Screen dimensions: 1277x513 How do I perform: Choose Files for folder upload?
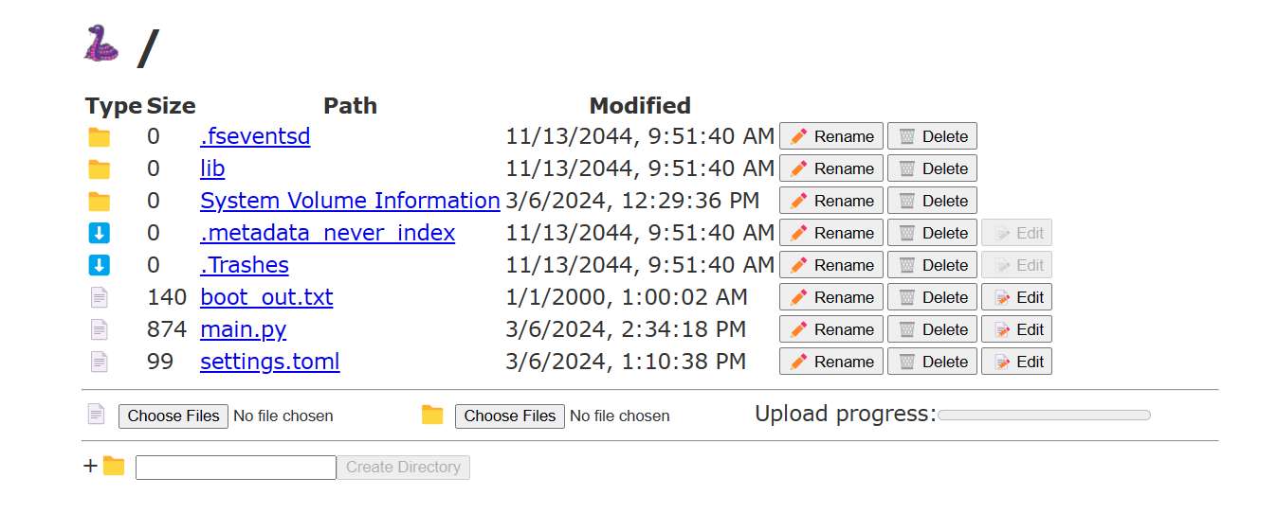(x=510, y=416)
